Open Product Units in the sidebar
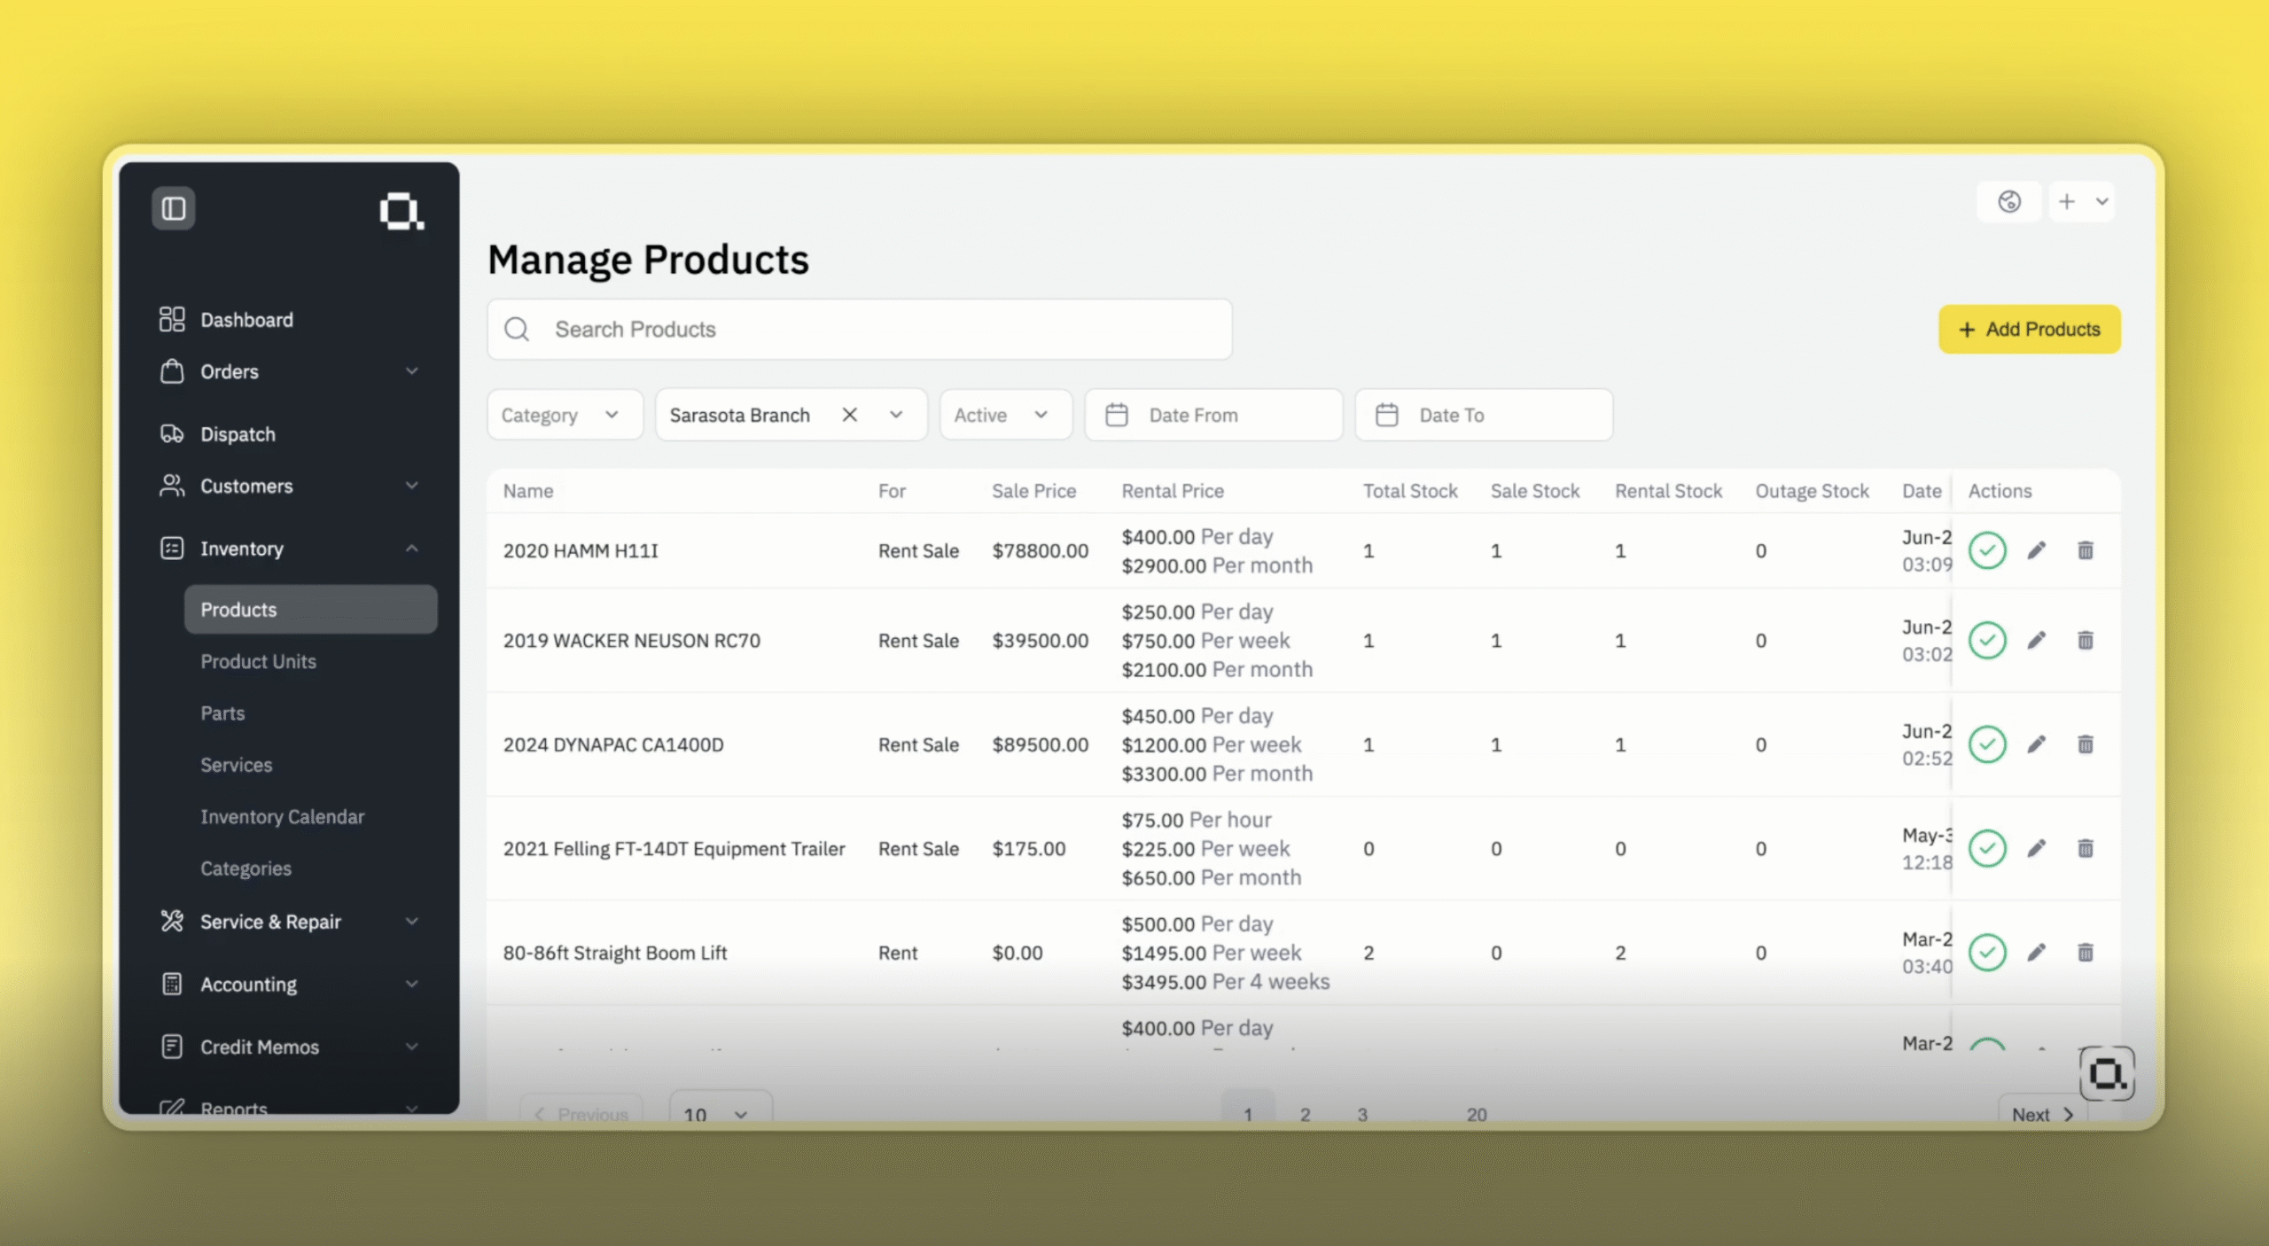 tap(258, 661)
